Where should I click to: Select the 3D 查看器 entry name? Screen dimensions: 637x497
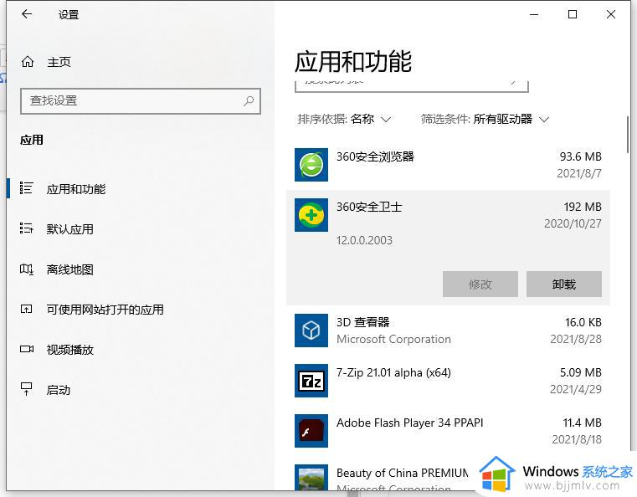click(362, 322)
